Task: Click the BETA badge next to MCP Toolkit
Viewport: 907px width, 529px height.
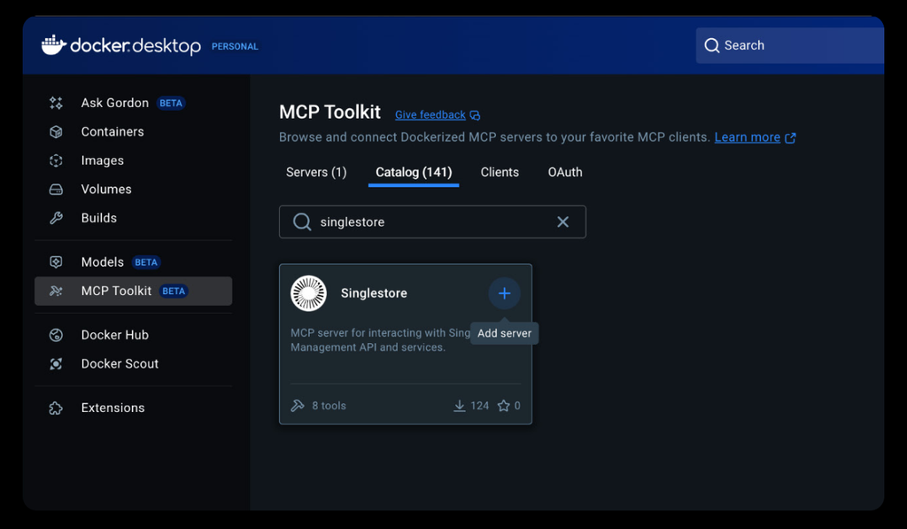Action: coord(174,292)
